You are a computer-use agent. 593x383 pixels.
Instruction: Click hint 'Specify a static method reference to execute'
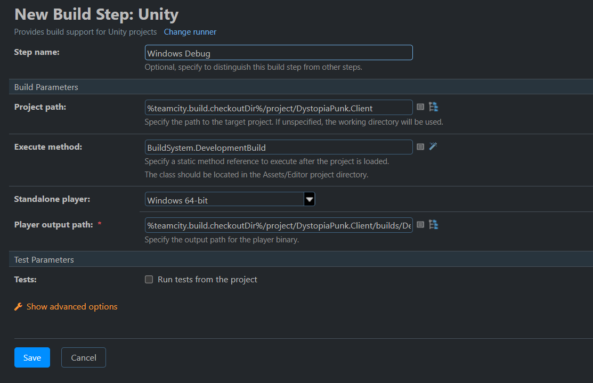point(266,161)
